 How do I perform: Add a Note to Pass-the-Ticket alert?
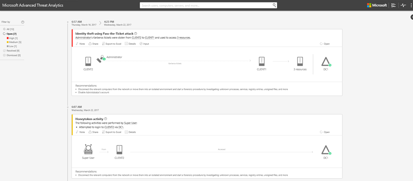pyautogui.click(x=80, y=44)
